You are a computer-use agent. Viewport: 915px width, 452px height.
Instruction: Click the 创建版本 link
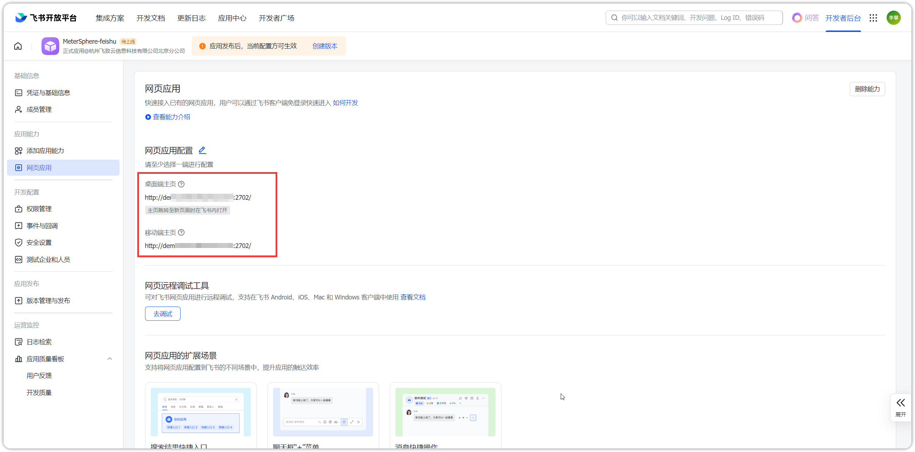coord(325,46)
